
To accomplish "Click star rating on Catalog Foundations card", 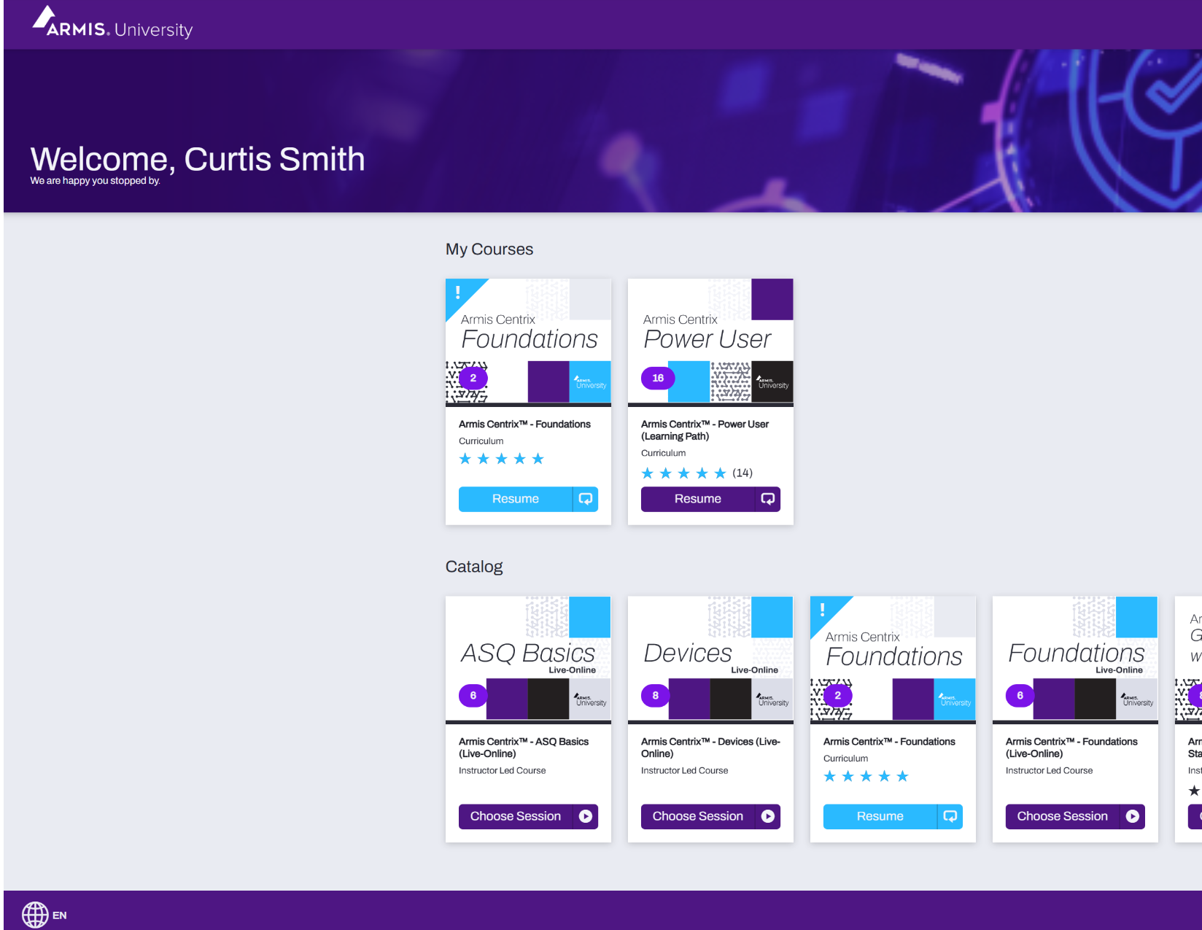I will tap(866, 776).
